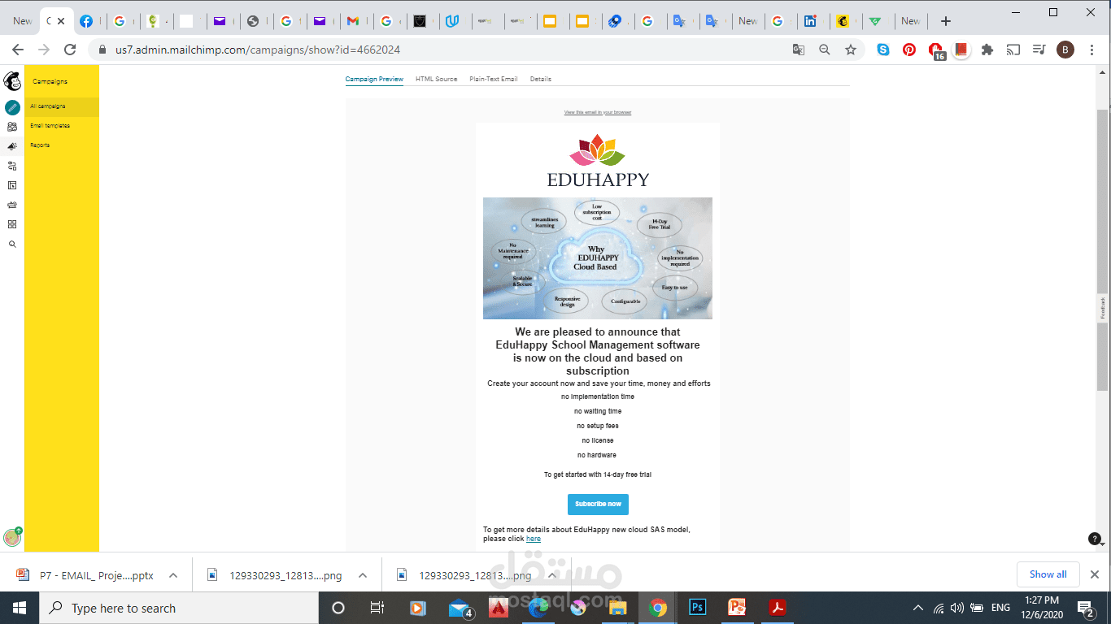Open the Chrome profile B avatar
Viewport: 1111px width, 624px height.
click(1065, 50)
